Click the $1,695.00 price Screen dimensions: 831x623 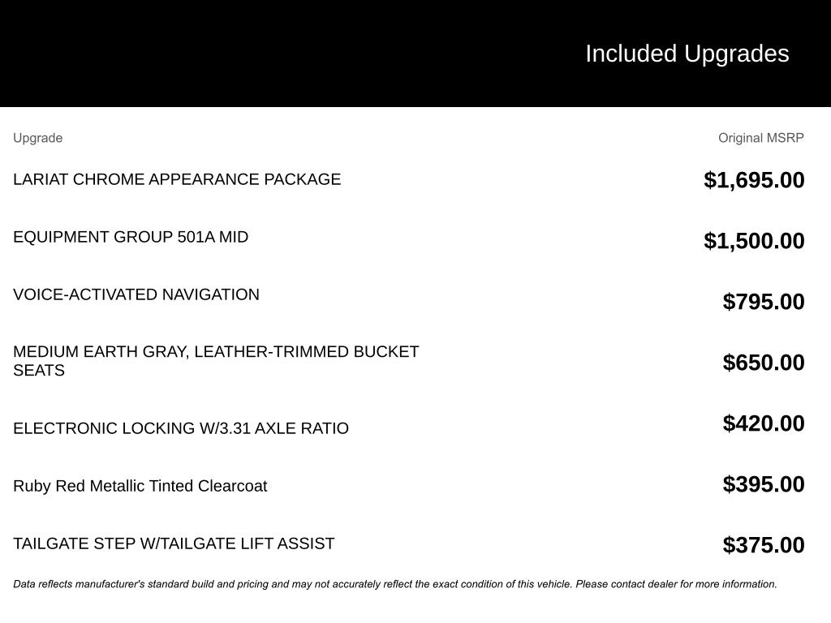tap(754, 180)
